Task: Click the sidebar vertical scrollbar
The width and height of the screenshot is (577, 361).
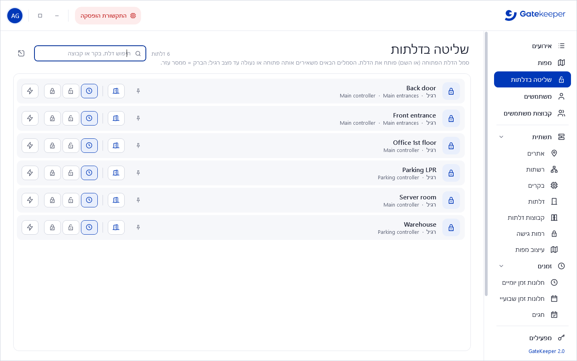Action: (486, 164)
